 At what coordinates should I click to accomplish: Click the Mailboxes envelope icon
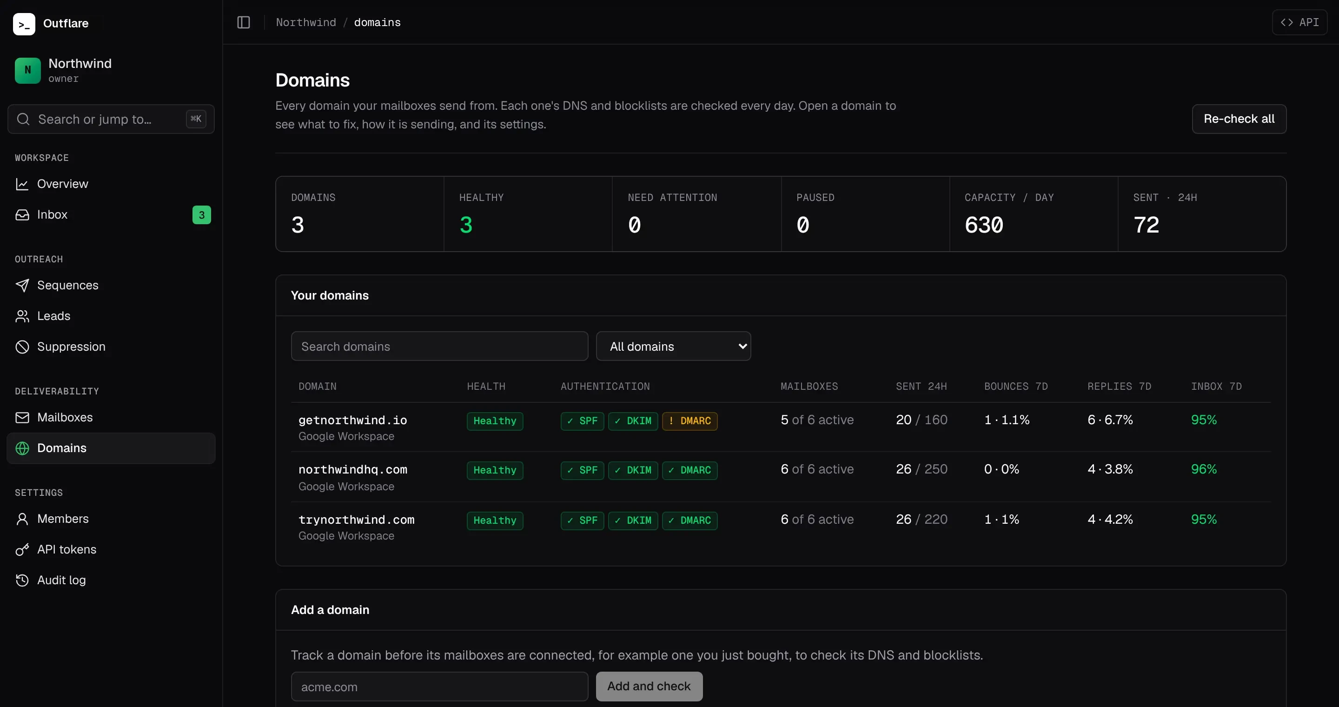coord(22,417)
